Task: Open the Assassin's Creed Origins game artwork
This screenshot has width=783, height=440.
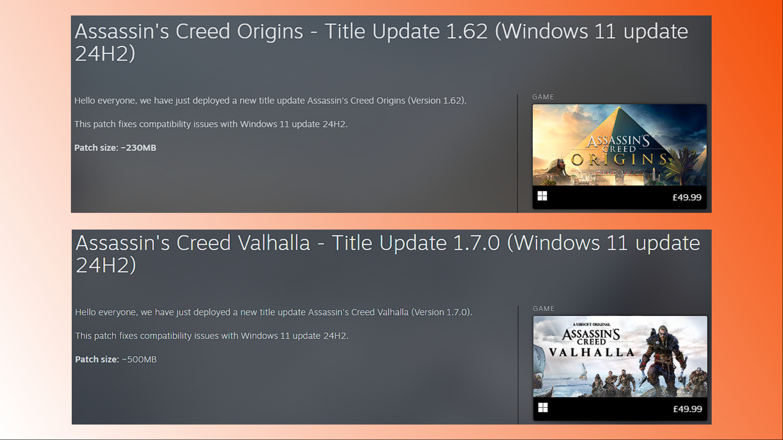Action: (620, 145)
